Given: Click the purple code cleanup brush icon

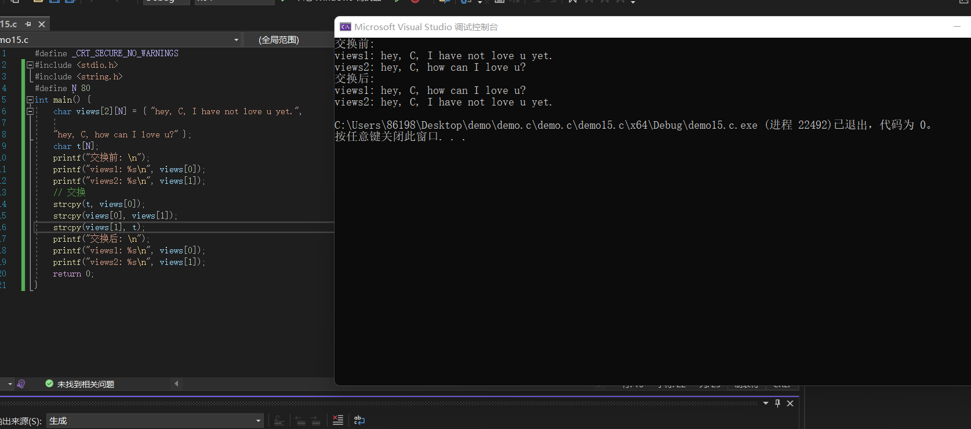Looking at the screenshot, I should 21,384.
